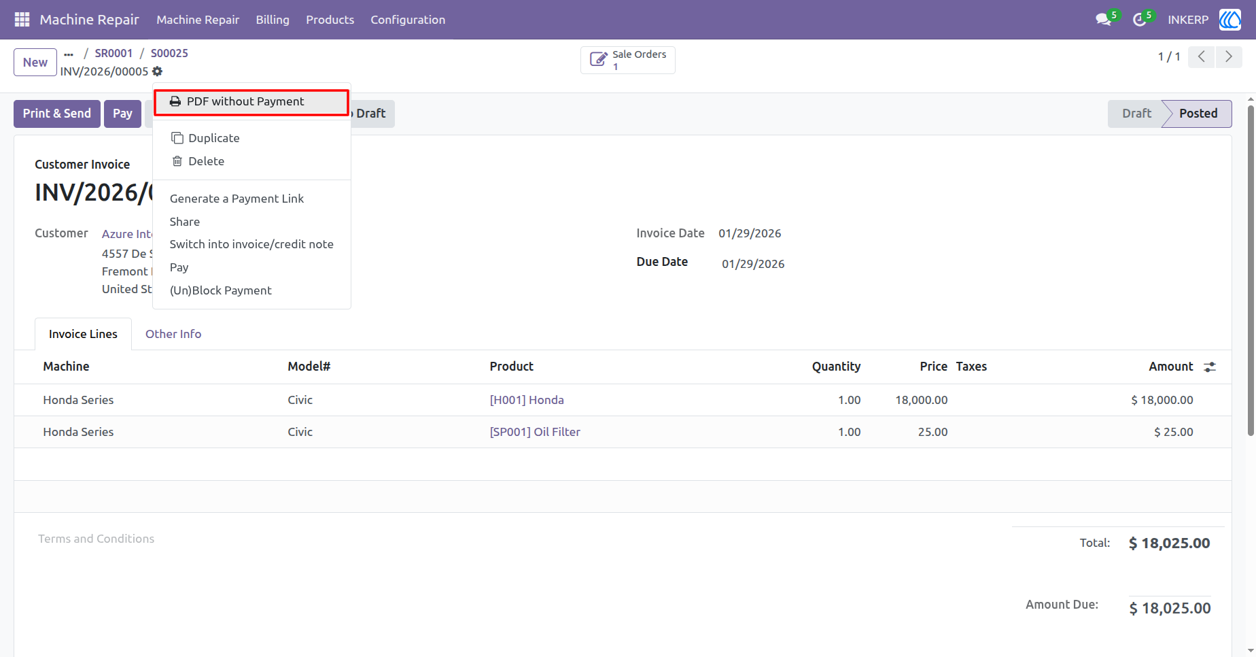Open column options icon in table header
The width and height of the screenshot is (1256, 657).
point(1210,367)
